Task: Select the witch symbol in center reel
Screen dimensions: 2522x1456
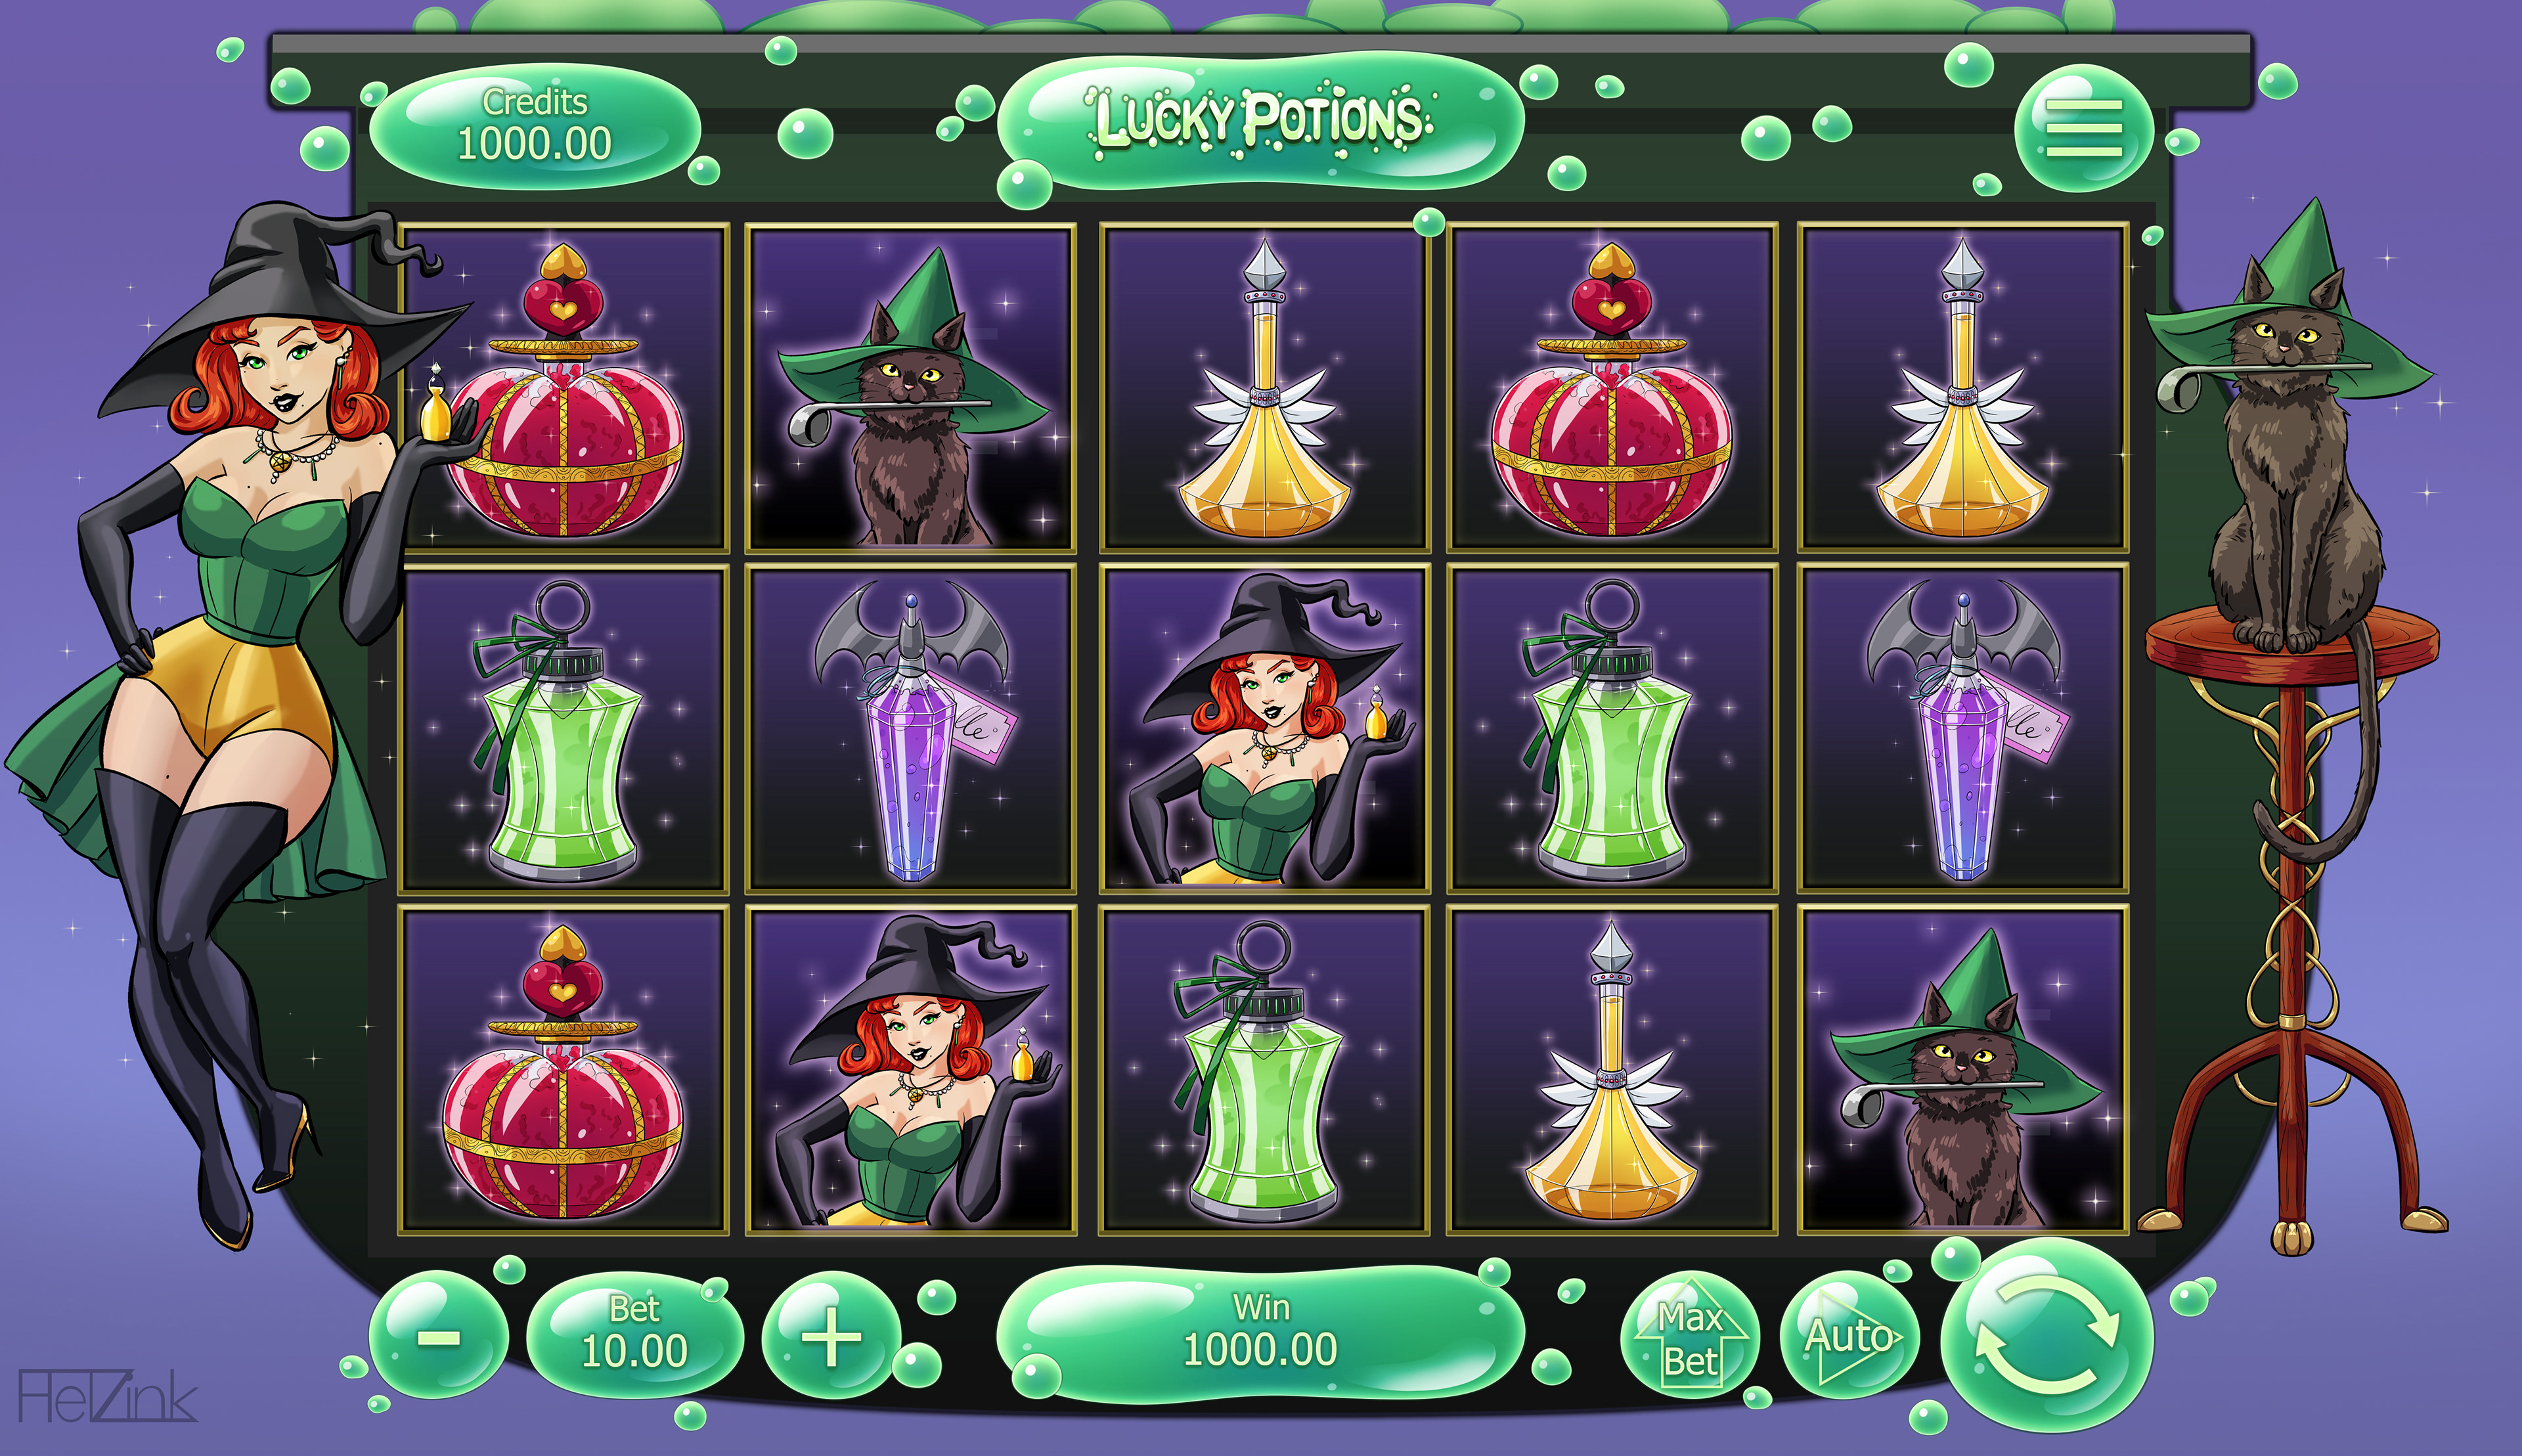Action: click(x=1264, y=727)
